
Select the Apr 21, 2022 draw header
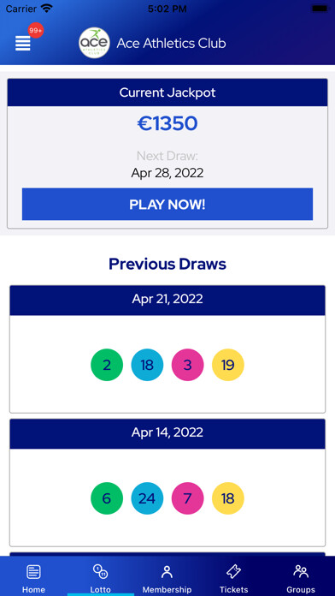(167, 301)
